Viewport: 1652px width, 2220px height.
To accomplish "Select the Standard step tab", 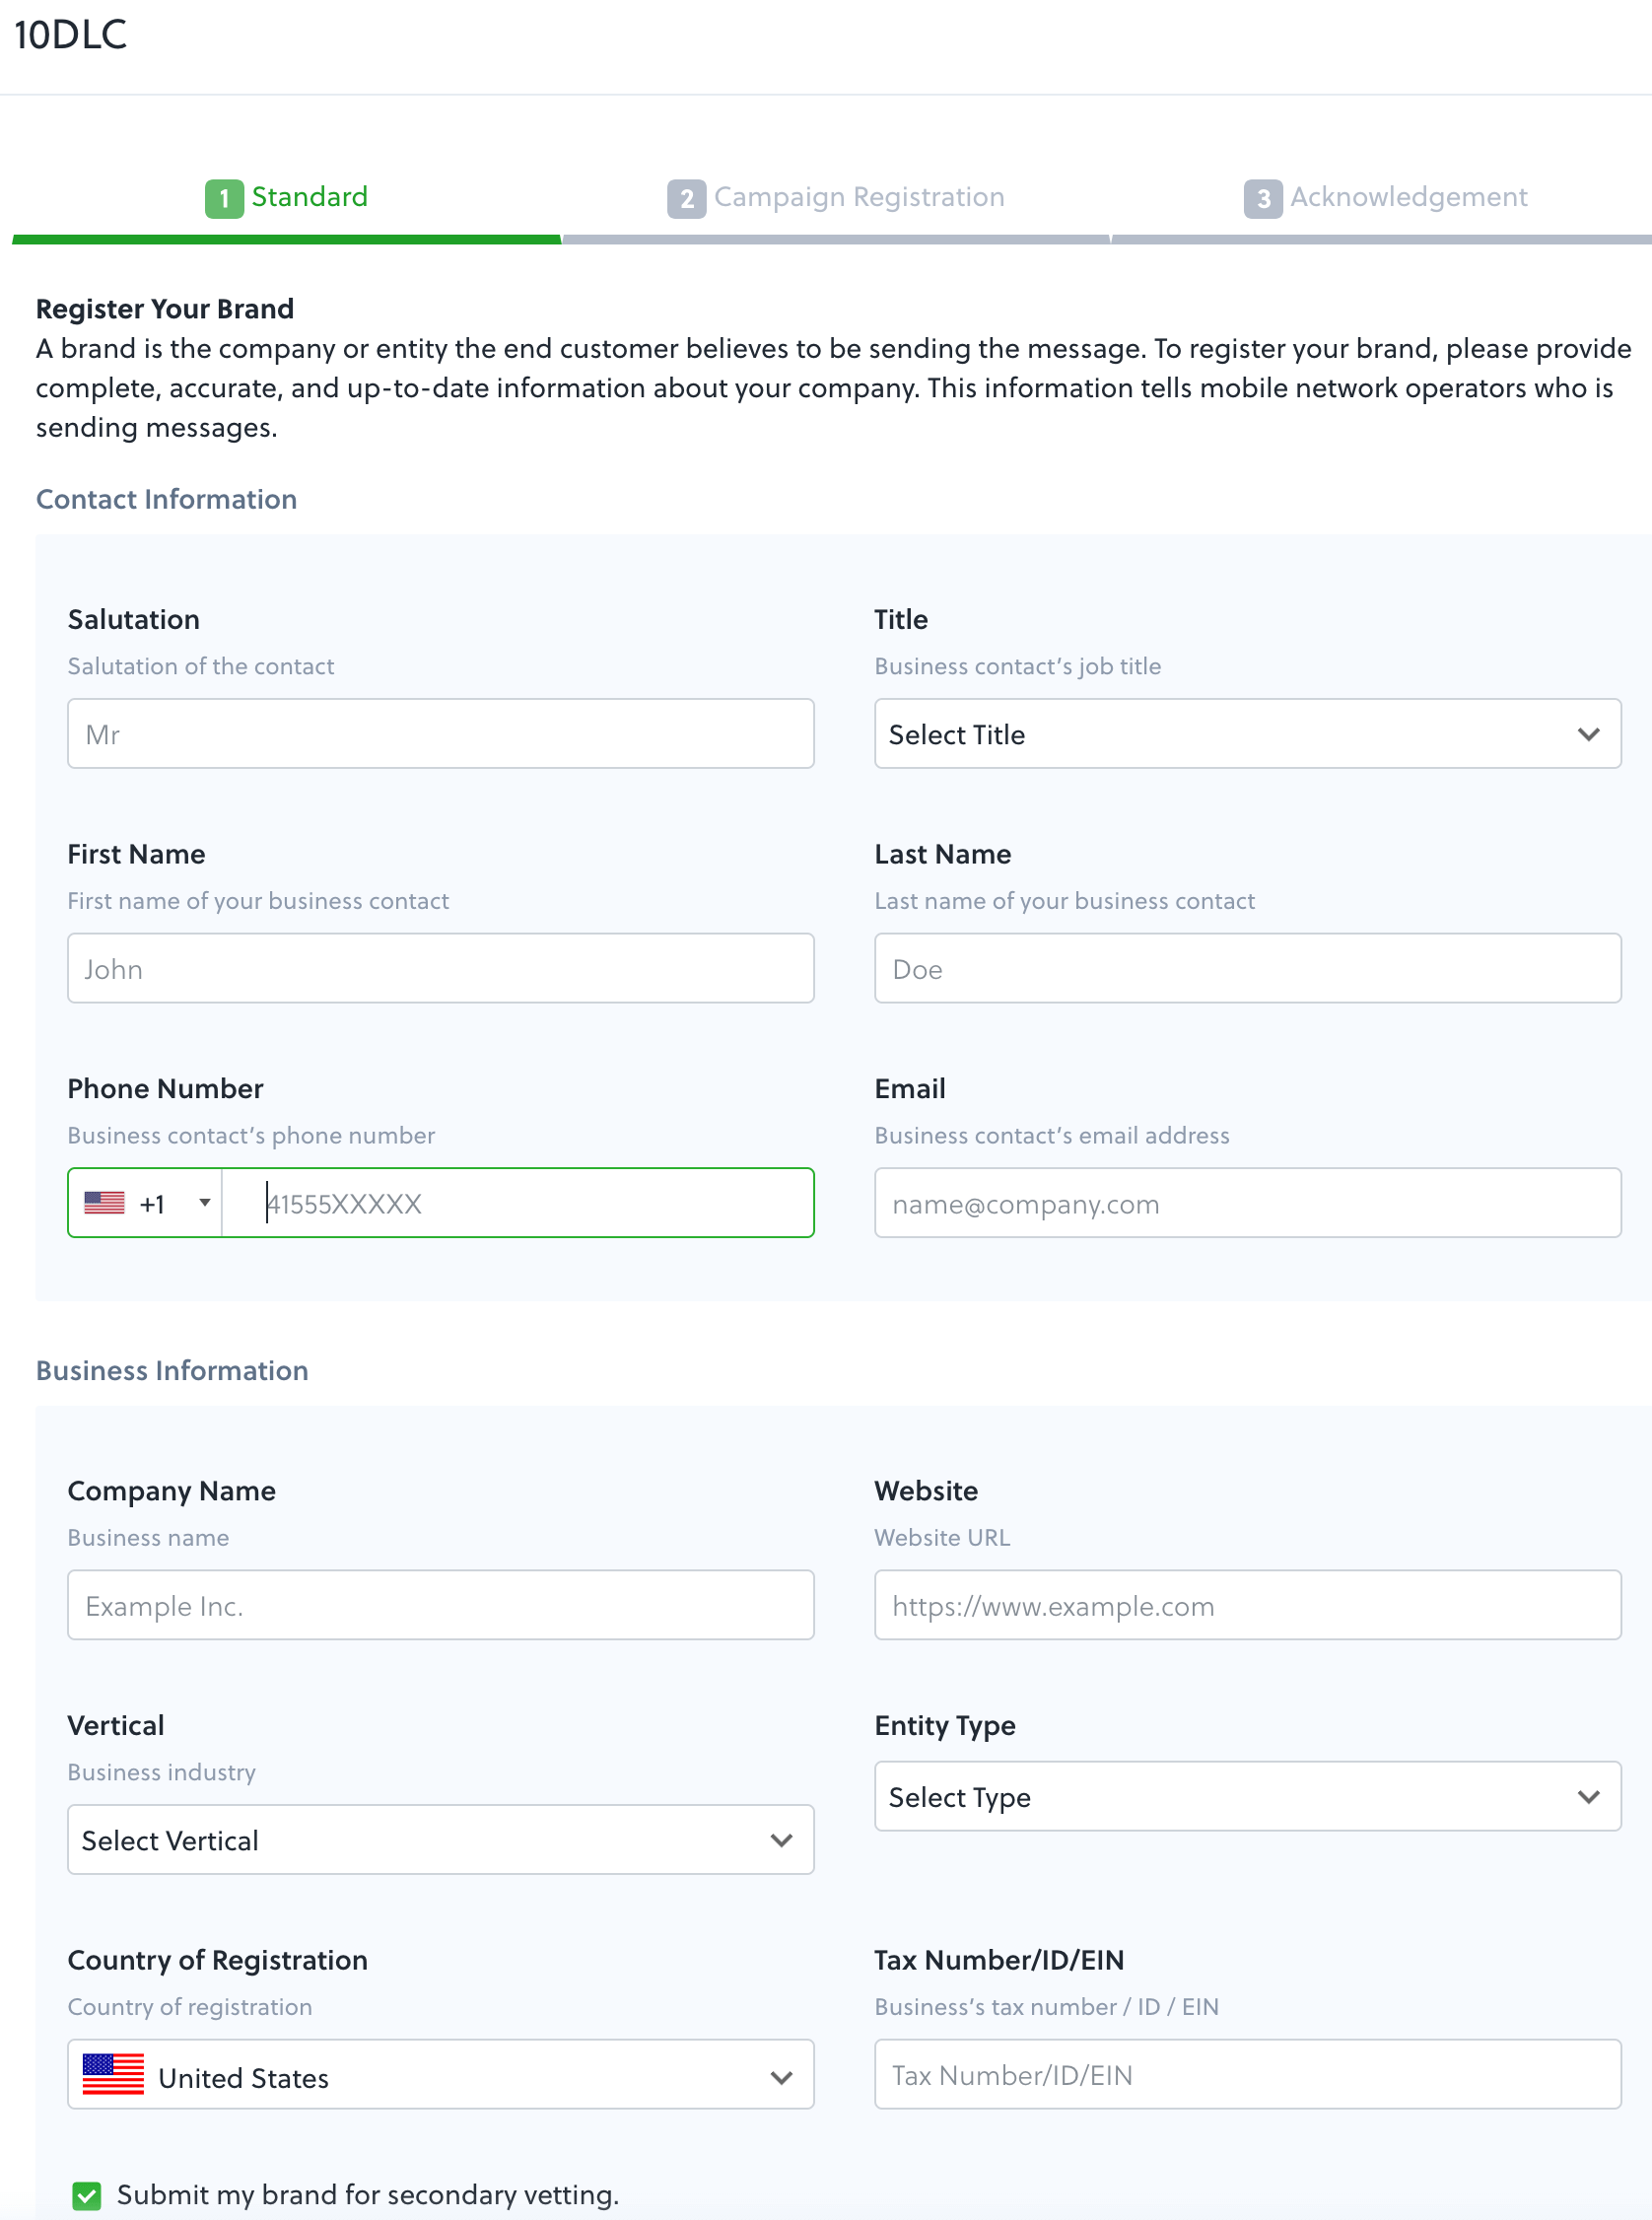I will 309,197.
